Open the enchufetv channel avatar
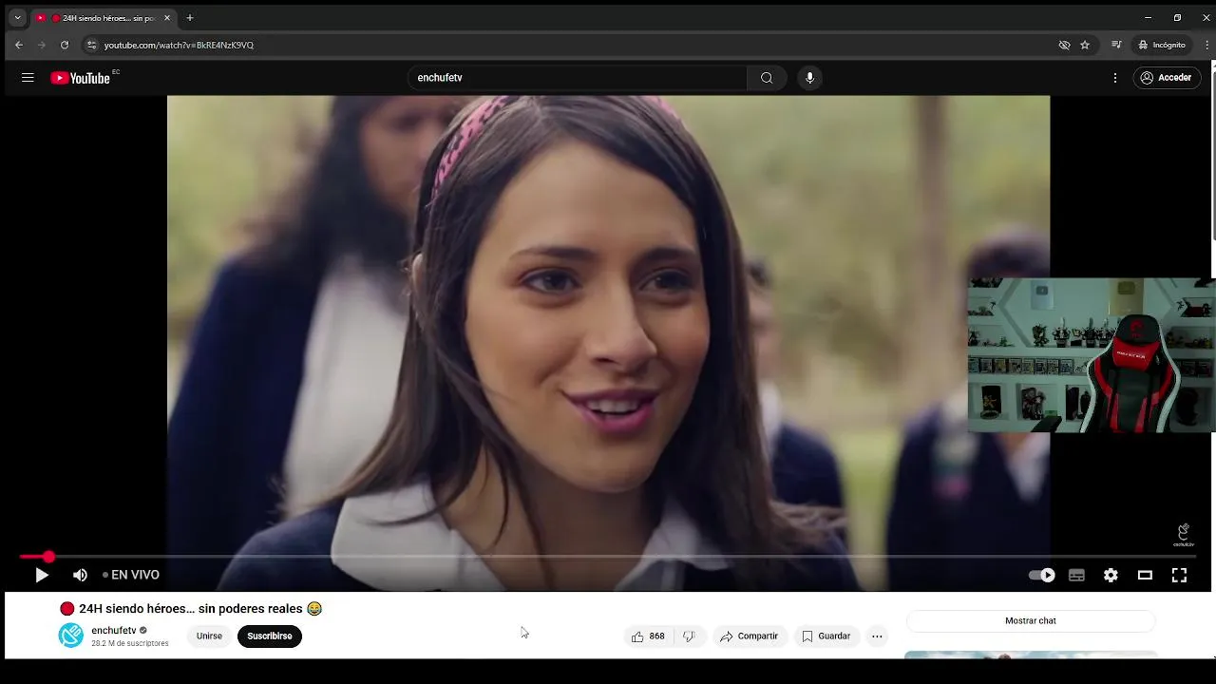The image size is (1216, 684). click(x=70, y=636)
